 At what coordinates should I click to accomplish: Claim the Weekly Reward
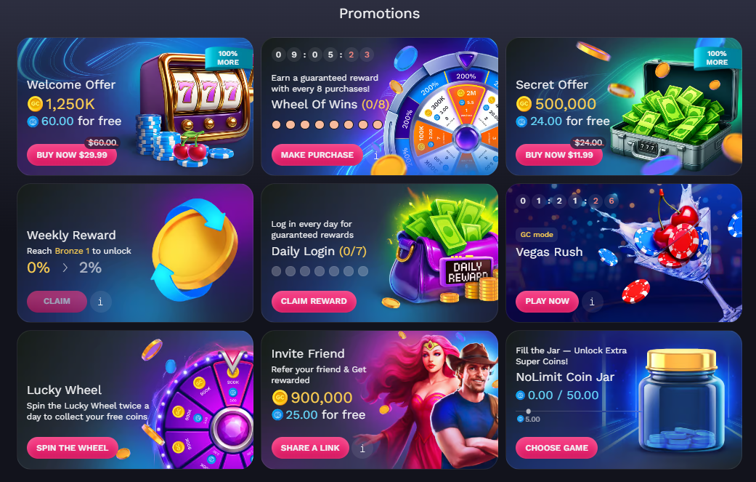tap(57, 301)
